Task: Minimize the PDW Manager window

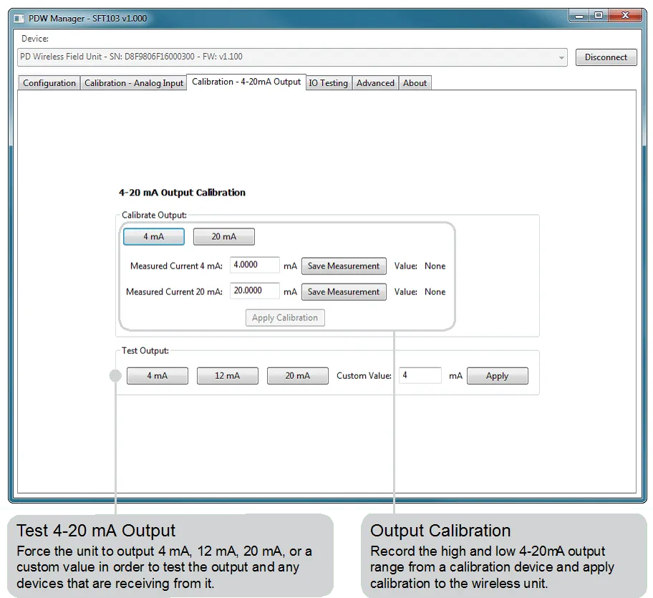Action: [x=579, y=16]
